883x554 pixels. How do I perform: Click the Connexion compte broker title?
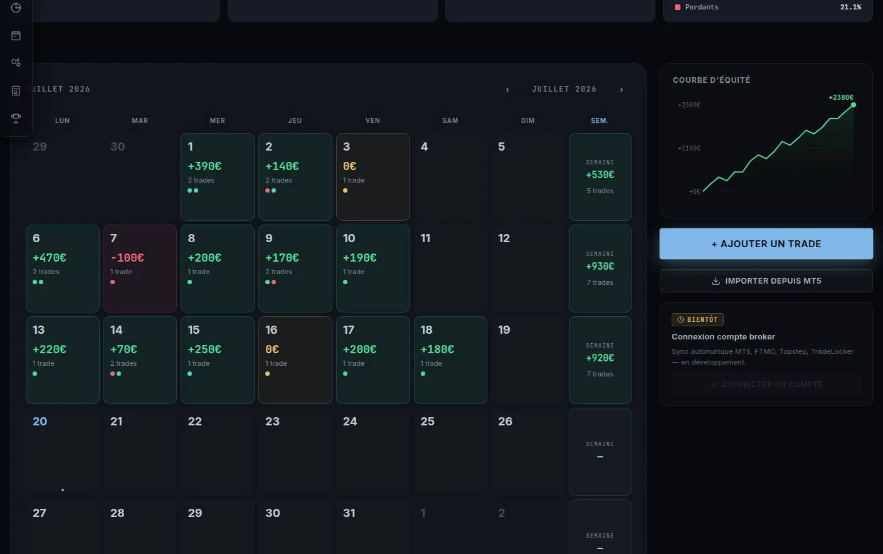click(x=723, y=337)
